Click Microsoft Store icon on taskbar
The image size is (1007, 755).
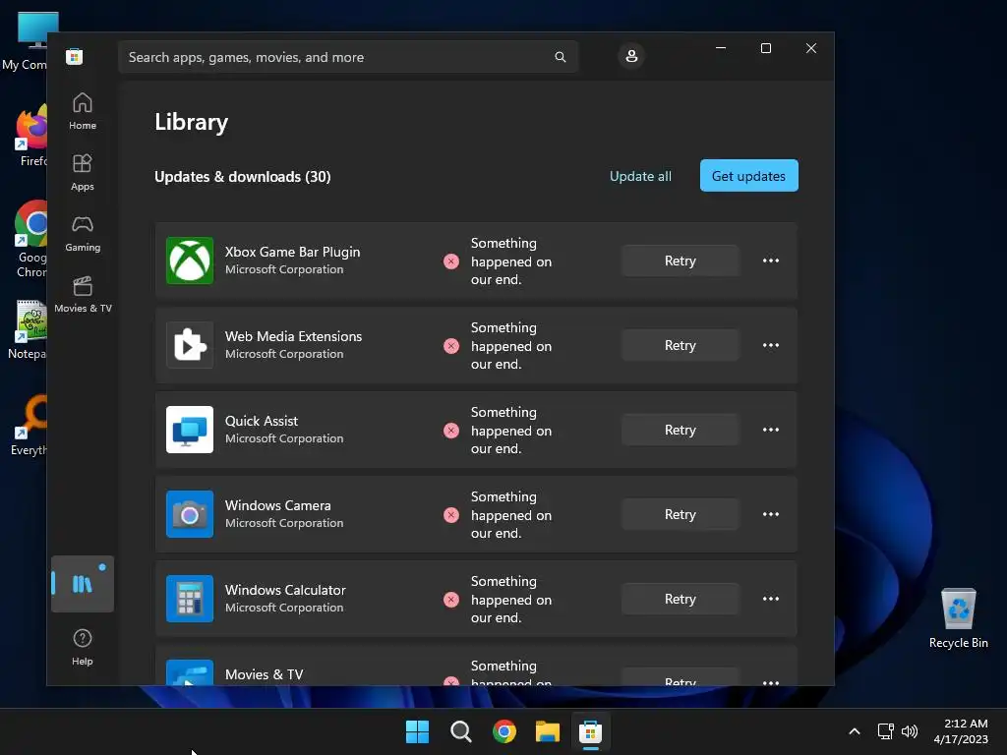[591, 731]
